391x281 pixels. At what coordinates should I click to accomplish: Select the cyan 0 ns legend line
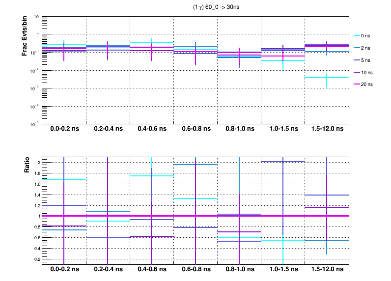tap(357, 35)
